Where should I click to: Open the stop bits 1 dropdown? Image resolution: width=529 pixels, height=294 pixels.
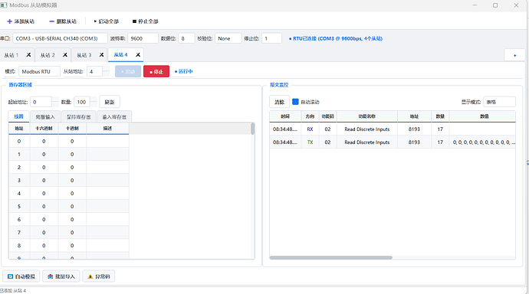point(271,38)
